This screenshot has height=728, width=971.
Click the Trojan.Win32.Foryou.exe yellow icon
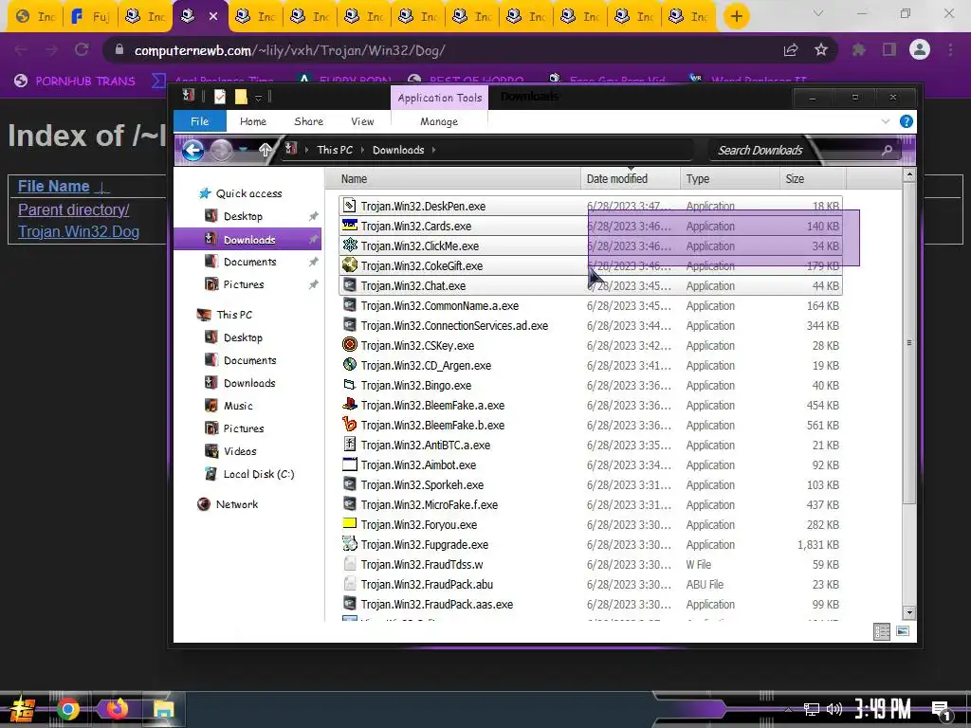click(349, 523)
